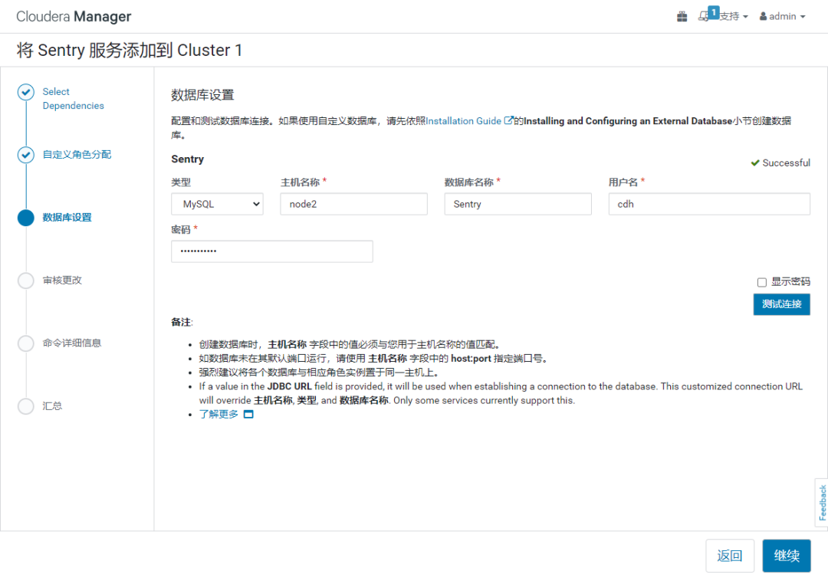828x581 pixels.
Task: Click the Select Dependencies checkmark circle
Action: [26, 92]
